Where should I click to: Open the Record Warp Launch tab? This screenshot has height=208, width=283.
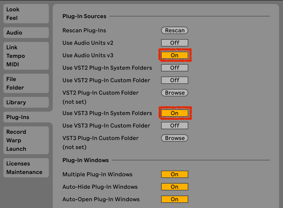click(26, 140)
